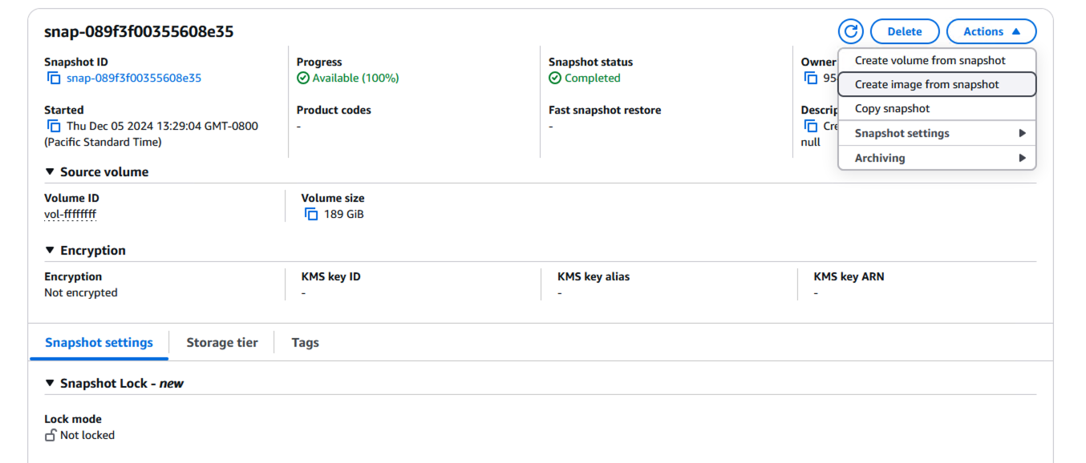Copy the Snapshot ID value icon

coord(54,79)
